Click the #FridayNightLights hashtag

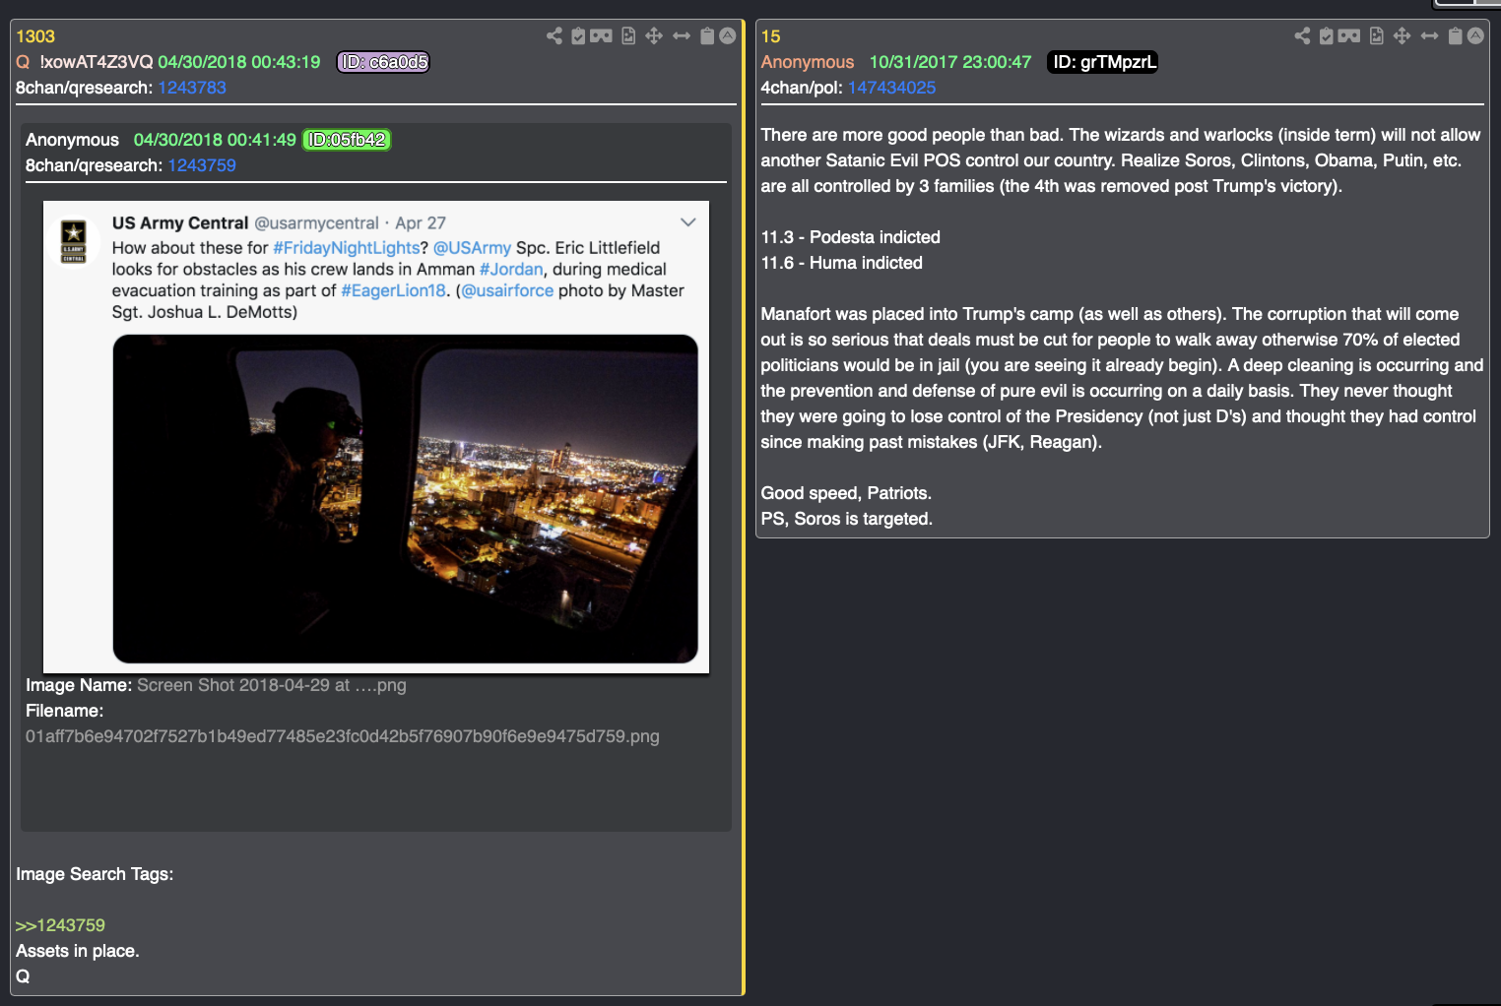click(347, 248)
